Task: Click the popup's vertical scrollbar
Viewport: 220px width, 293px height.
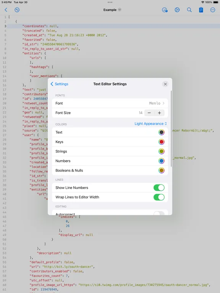Action: 171,129
